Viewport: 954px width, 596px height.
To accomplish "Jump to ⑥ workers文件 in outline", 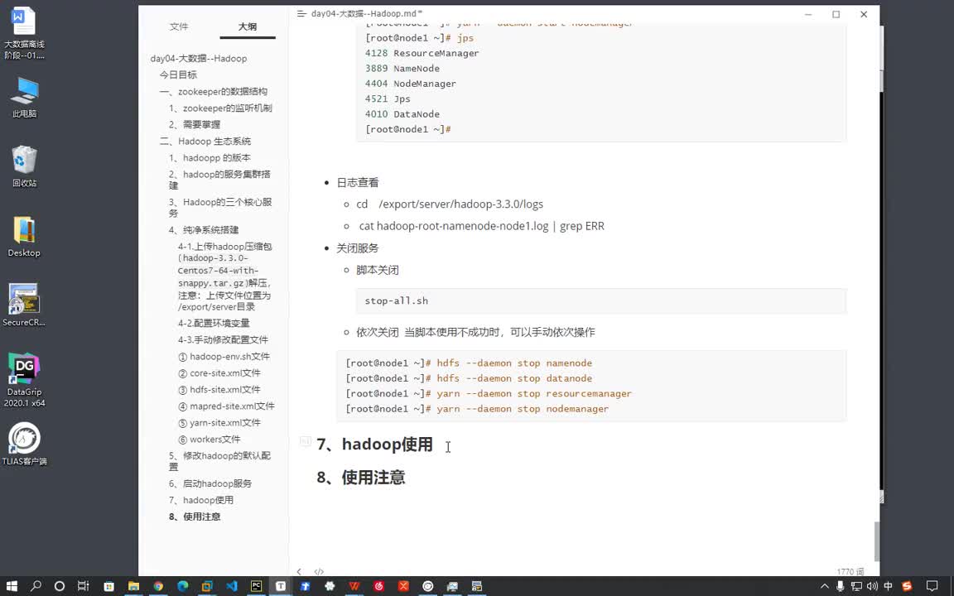I will (209, 439).
